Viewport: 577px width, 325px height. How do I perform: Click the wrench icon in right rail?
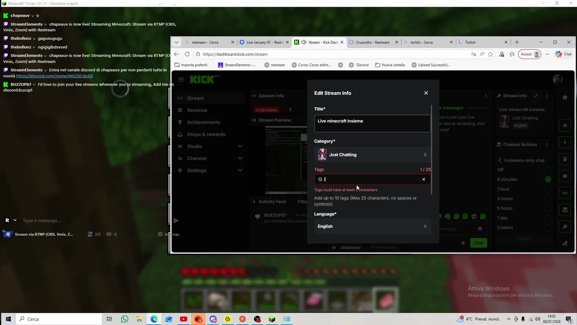coord(565,226)
